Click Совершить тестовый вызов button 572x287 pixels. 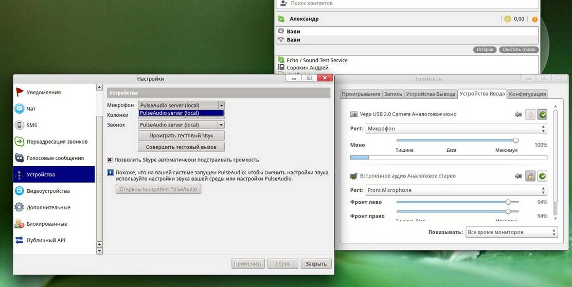tap(181, 147)
